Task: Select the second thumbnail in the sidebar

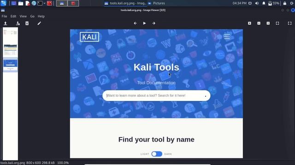Action: (10, 50)
